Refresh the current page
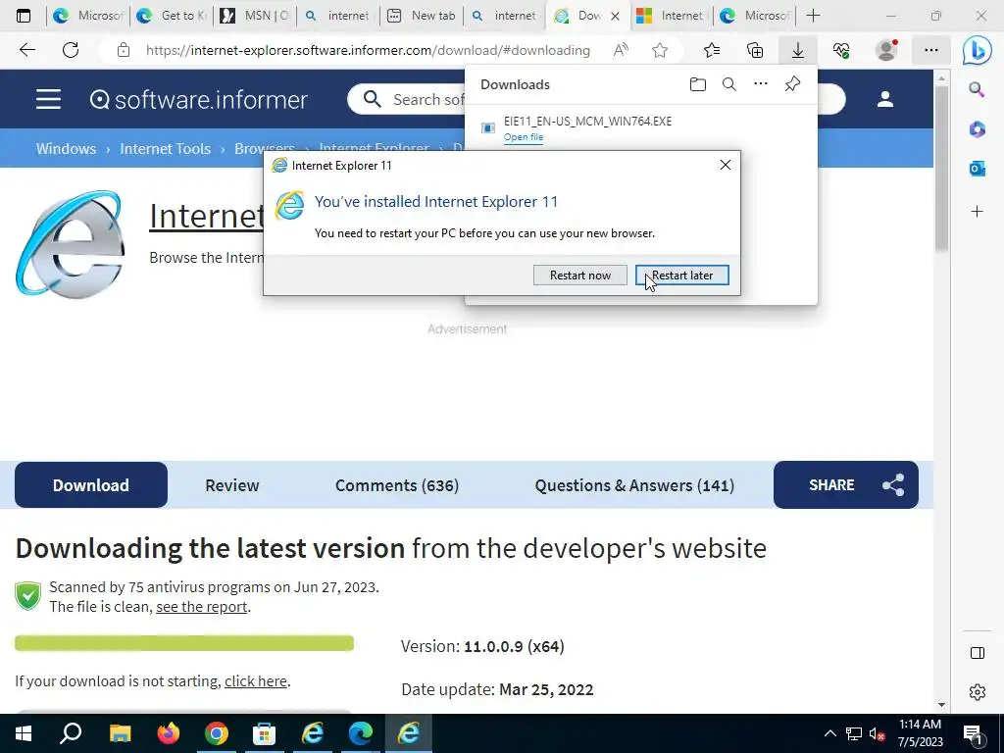The width and height of the screenshot is (1004, 753). [x=71, y=50]
